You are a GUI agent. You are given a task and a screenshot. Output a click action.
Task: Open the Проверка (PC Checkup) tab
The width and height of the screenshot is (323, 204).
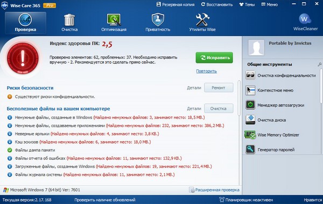tap(25, 23)
